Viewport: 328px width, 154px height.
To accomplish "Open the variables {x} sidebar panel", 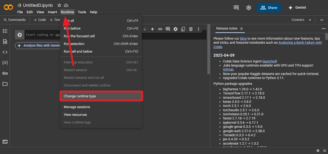I will tap(5, 62).
